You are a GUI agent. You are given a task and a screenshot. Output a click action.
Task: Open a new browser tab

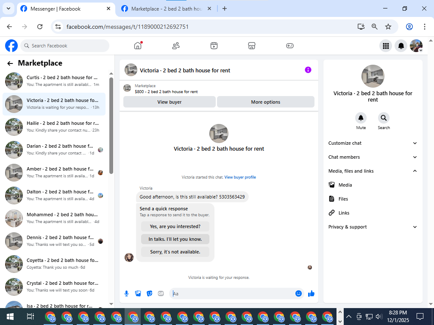(x=225, y=8)
